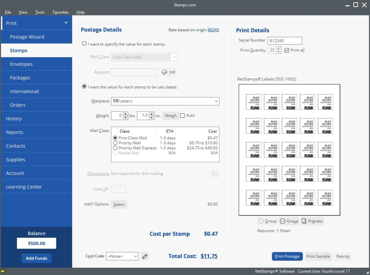Image resolution: width=370 pixels, height=275 pixels.
Task: Open the Cost Code dropdown
Action: pyautogui.click(x=122, y=256)
